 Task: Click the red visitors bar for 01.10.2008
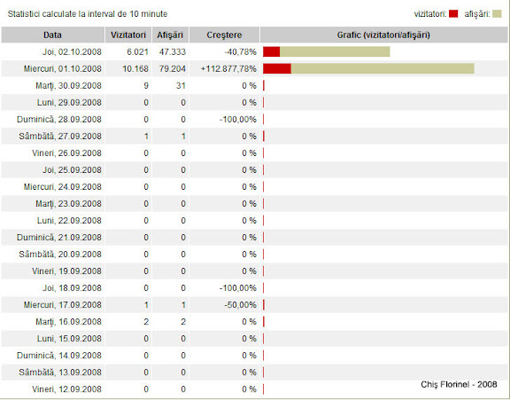(x=277, y=68)
